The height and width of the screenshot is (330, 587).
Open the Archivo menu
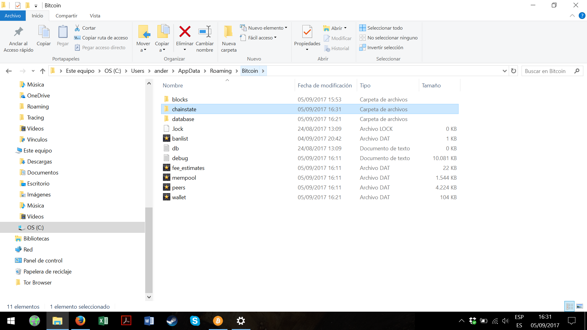coord(13,16)
